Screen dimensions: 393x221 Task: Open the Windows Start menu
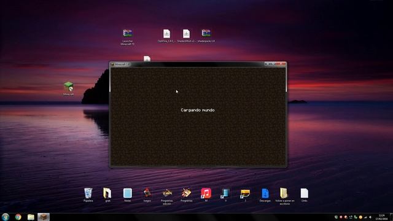tap(6, 217)
